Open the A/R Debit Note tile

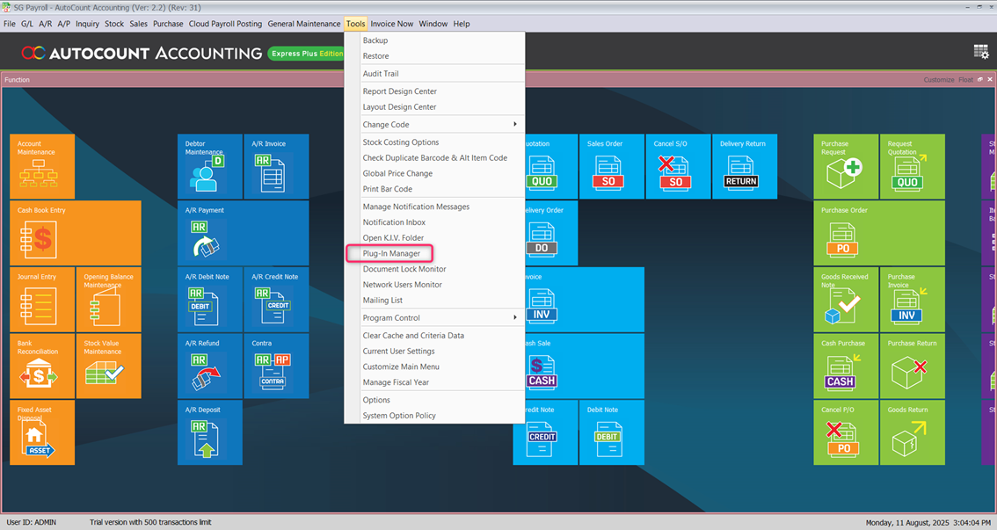click(x=210, y=300)
